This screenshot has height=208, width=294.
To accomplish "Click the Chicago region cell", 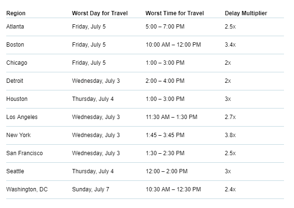I will 17,63.
